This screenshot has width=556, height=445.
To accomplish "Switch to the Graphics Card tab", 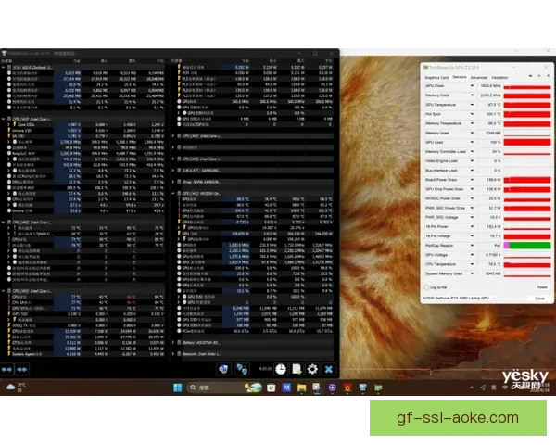I will point(436,77).
